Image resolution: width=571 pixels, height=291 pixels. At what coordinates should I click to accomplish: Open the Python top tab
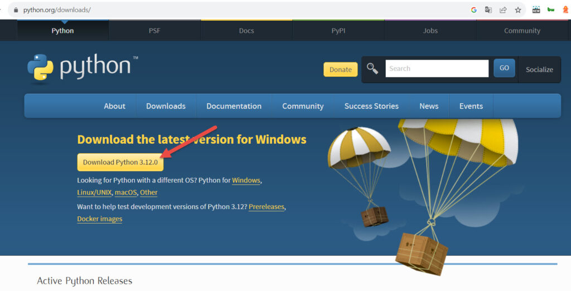[x=62, y=31]
